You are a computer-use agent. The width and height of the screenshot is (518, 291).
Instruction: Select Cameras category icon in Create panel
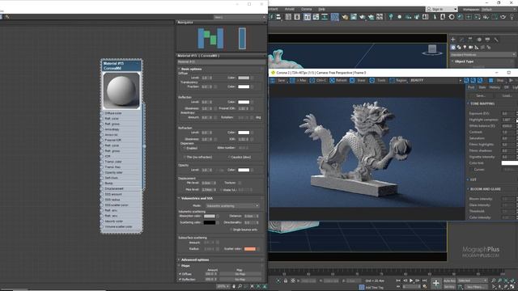pyautogui.click(x=471, y=48)
